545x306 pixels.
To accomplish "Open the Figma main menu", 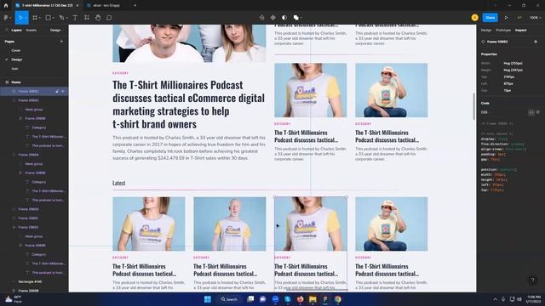I will [6, 17].
